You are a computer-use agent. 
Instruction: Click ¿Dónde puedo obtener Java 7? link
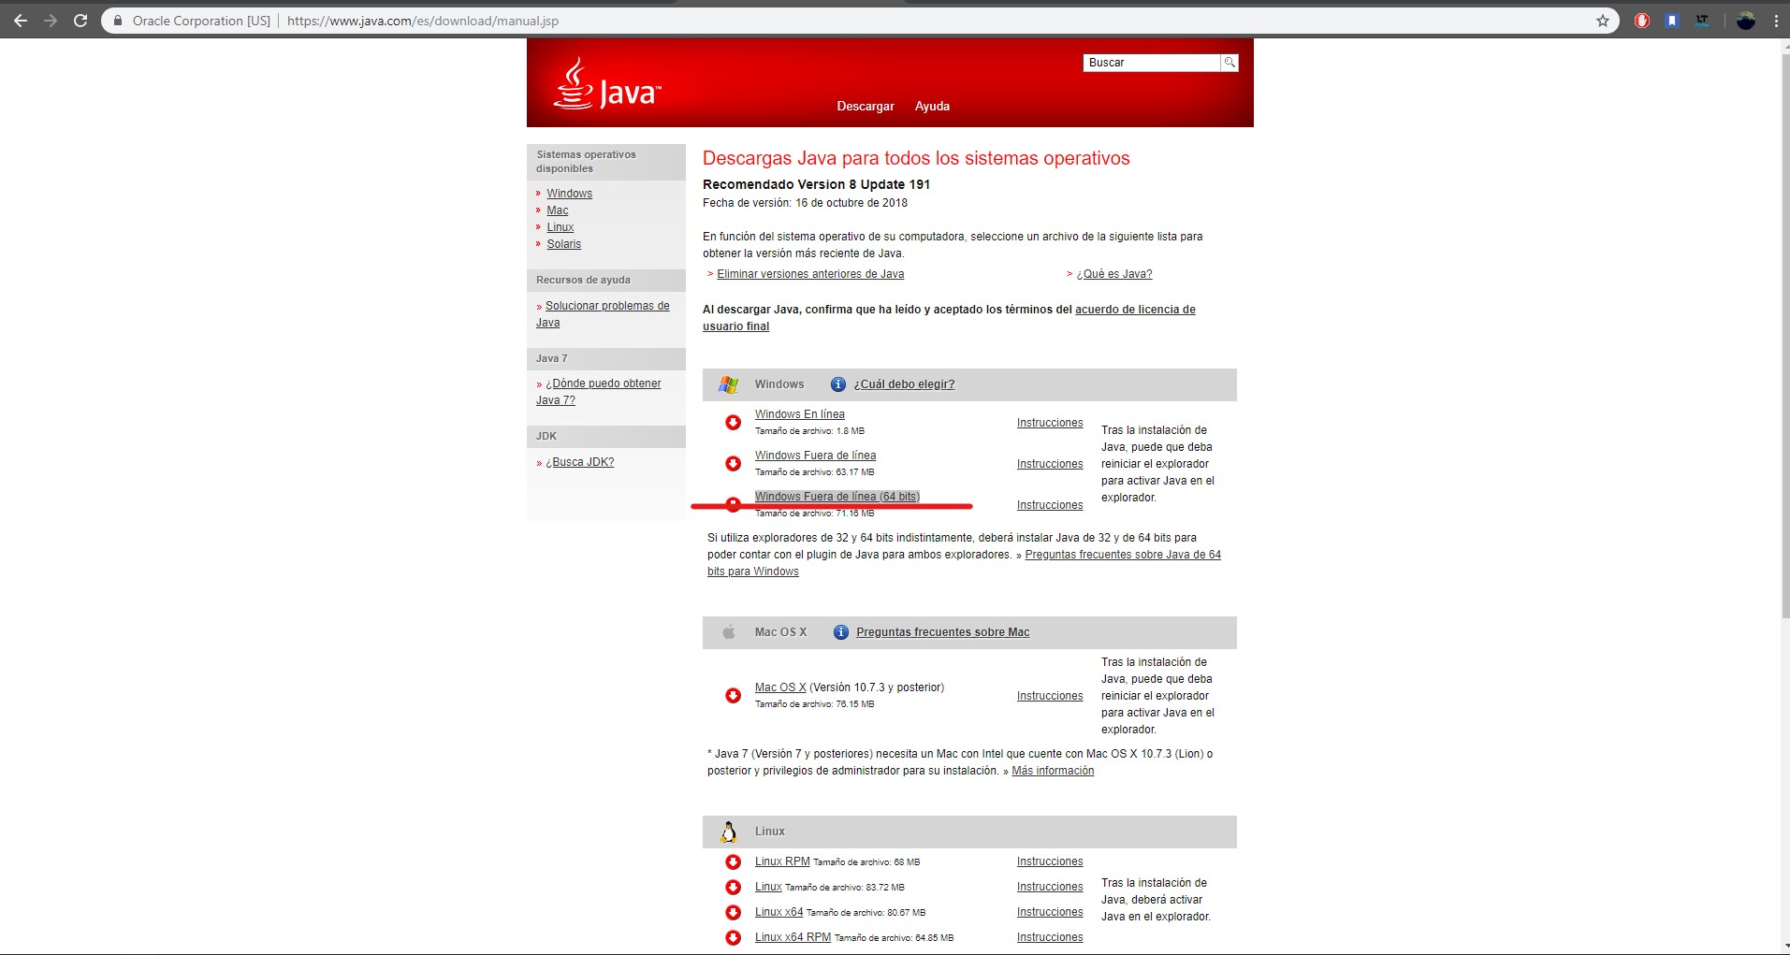[599, 392]
